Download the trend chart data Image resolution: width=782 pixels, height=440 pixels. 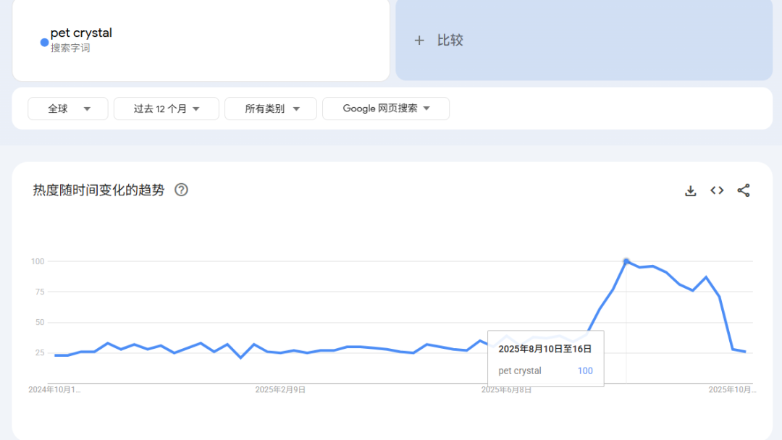point(690,190)
